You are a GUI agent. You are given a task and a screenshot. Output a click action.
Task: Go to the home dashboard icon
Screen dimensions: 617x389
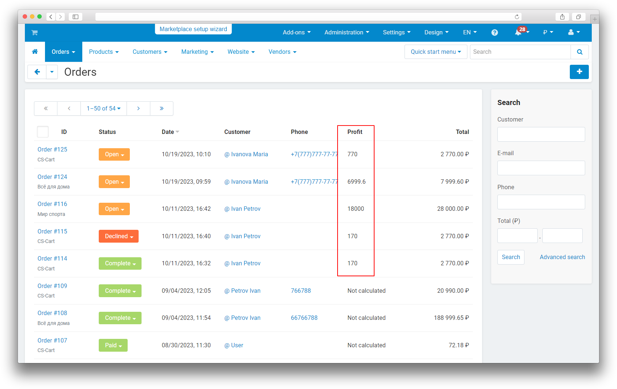click(x=35, y=52)
